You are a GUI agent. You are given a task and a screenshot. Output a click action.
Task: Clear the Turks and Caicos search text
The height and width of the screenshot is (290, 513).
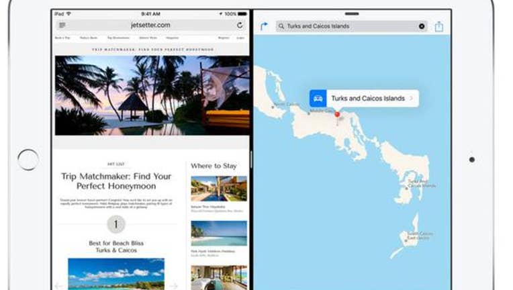pyautogui.click(x=422, y=26)
